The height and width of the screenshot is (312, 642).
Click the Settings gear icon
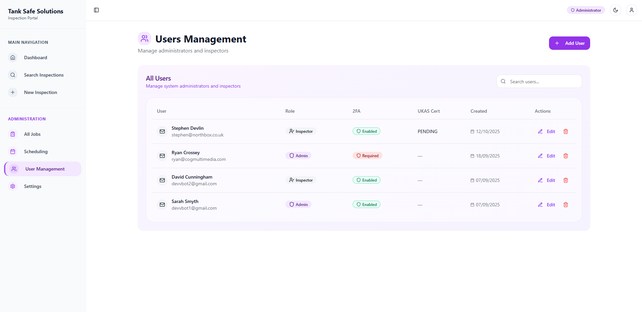[13, 186]
